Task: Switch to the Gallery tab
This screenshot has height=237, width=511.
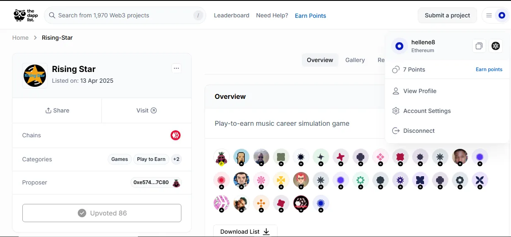Action: 355,60
